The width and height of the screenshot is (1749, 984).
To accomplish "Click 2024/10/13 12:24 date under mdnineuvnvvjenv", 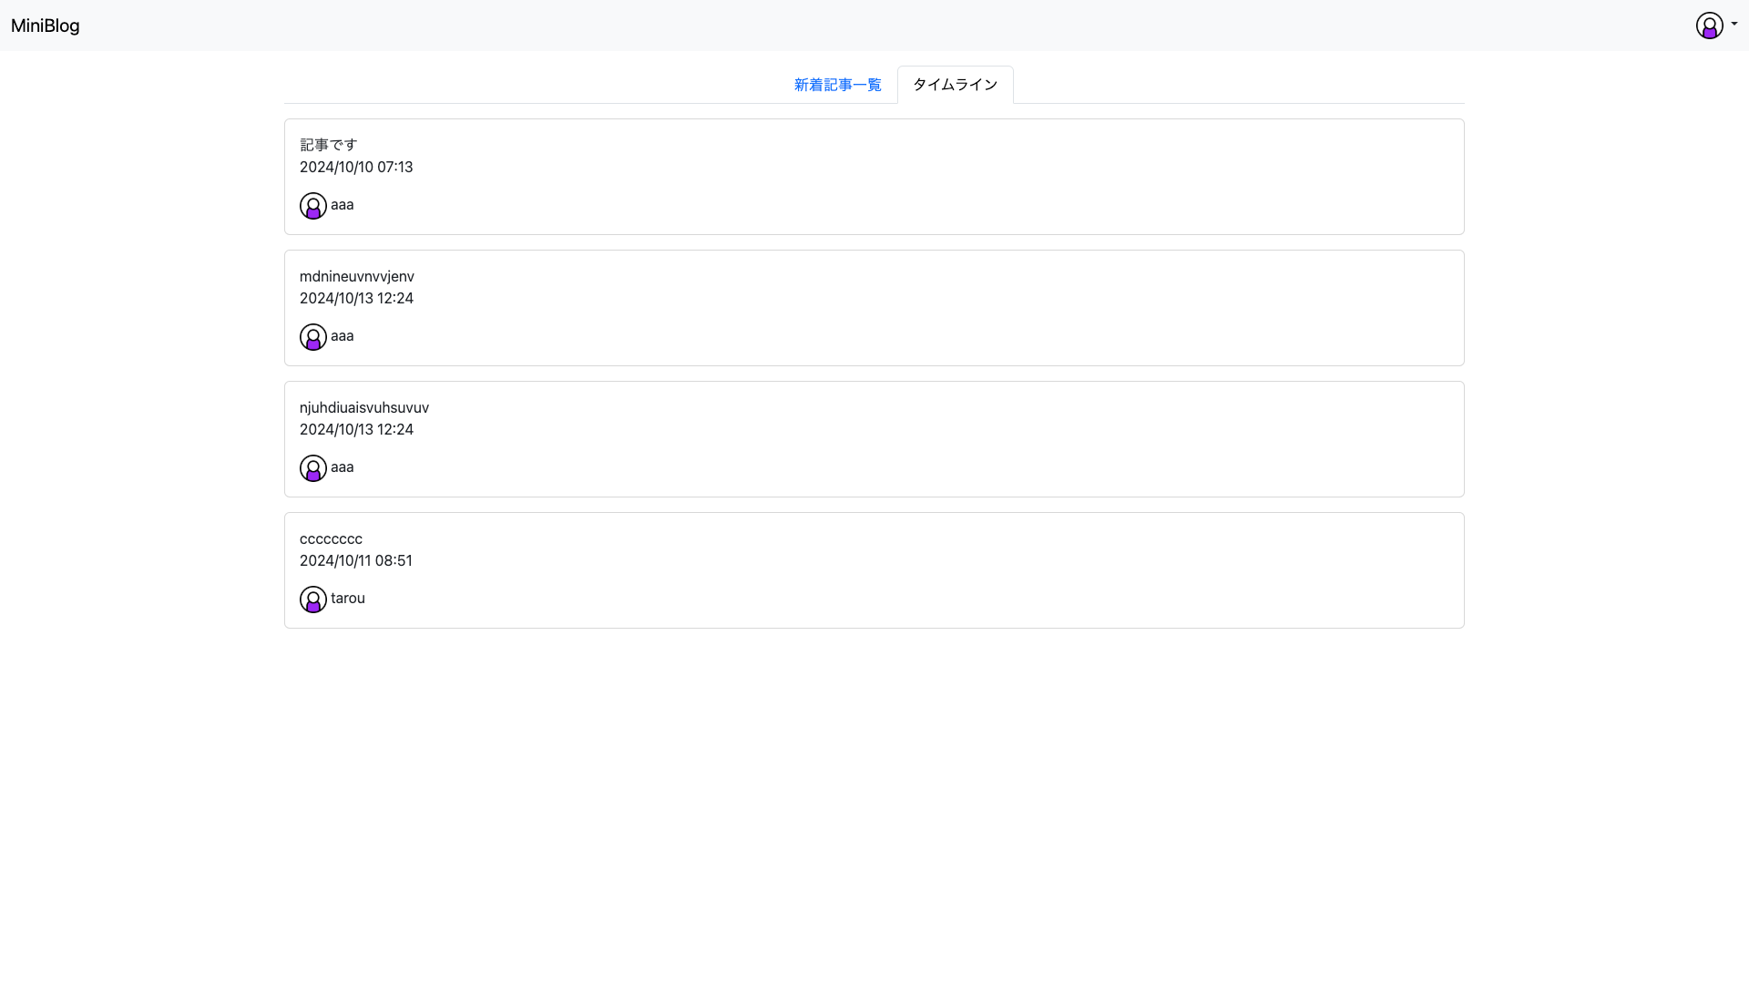I will coord(356,298).
